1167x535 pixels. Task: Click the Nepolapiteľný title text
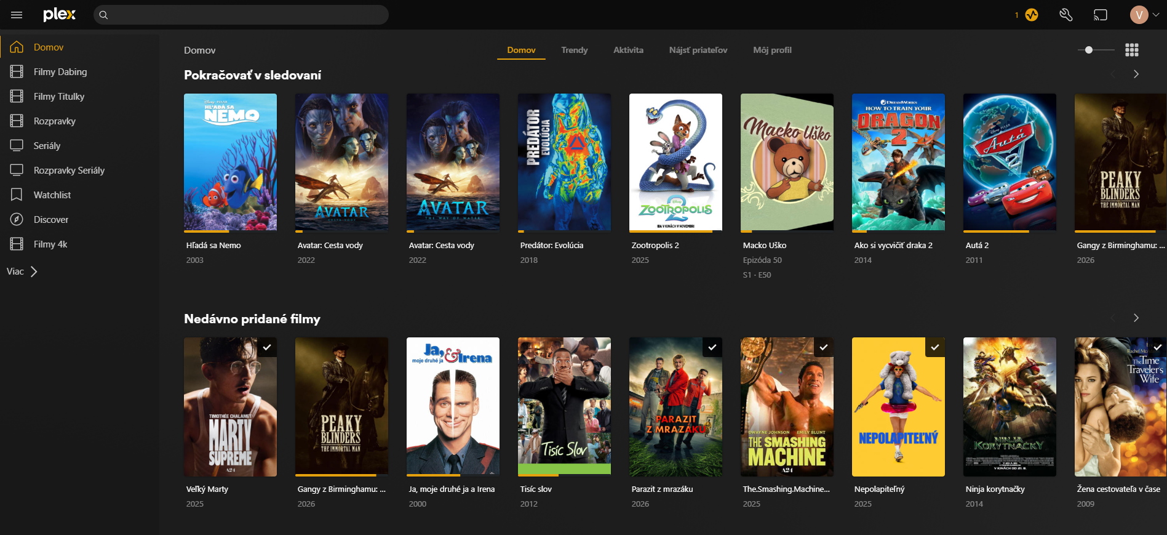[879, 489]
